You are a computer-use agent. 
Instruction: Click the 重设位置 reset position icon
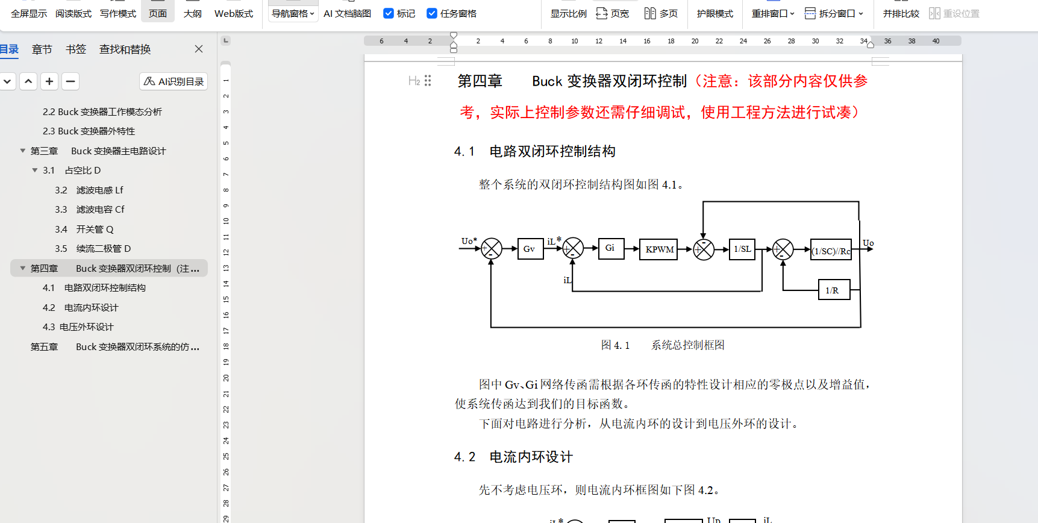934,13
